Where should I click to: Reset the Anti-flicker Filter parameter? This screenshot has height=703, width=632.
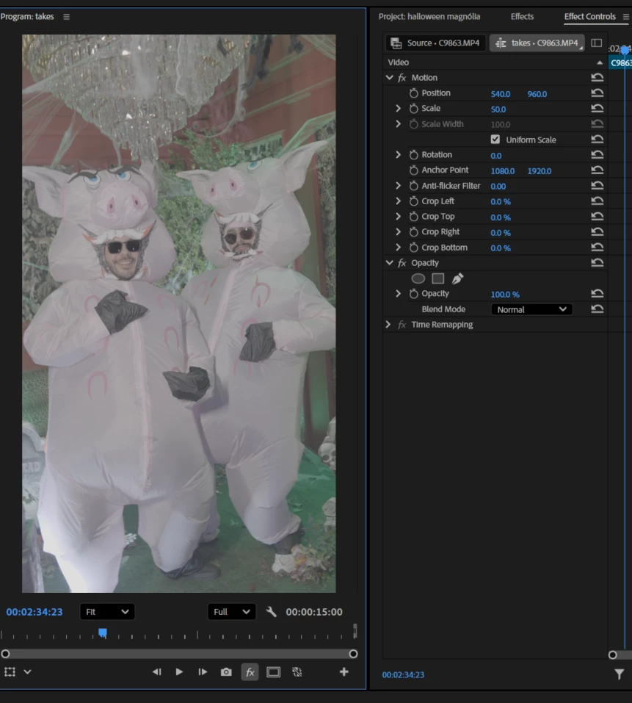597,185
